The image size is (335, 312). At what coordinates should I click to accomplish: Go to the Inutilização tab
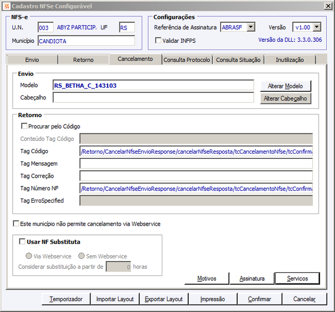[x=290, y=60]
